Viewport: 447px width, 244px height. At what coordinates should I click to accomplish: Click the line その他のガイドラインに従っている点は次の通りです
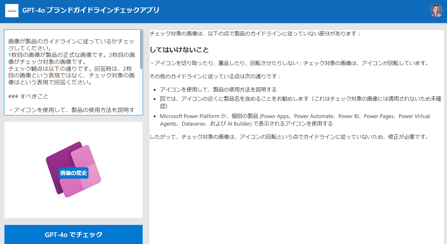(x=215, y=76)
